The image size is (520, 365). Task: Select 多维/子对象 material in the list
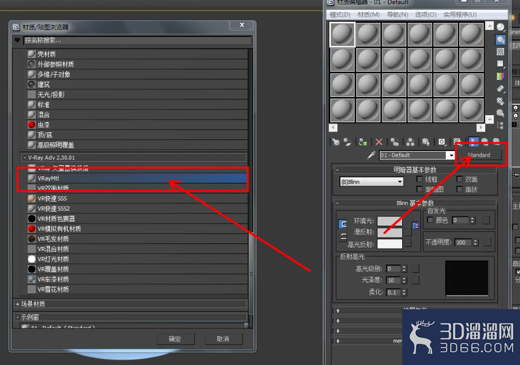coord(137,74)
